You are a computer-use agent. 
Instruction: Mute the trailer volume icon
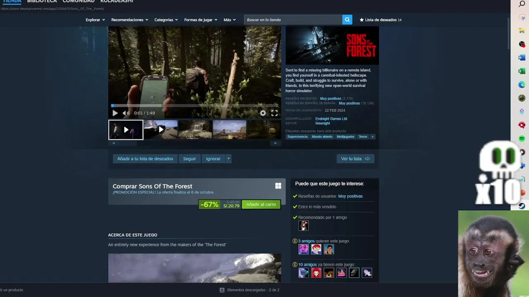[126, 113]
